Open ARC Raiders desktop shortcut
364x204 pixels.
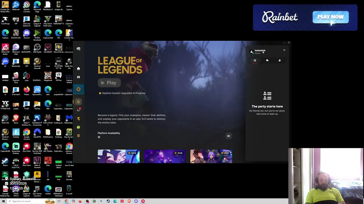tap(48, 148)
